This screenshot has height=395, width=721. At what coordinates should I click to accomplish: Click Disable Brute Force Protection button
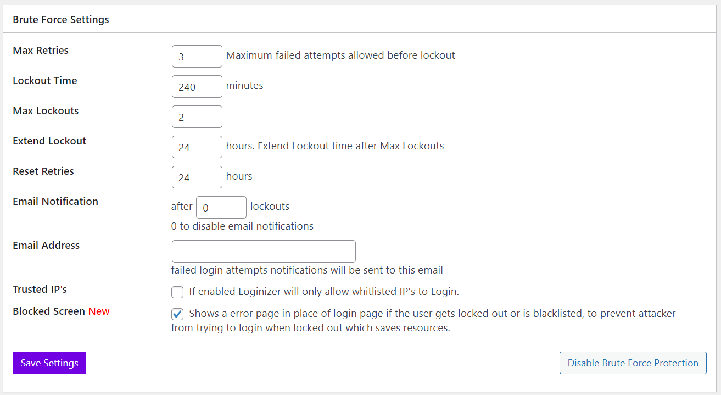pyautogui.click(x=633, y=363)
